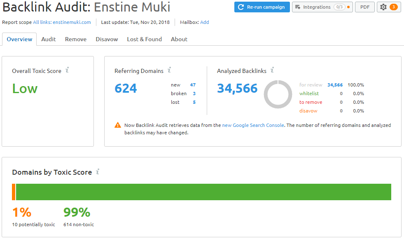Open info icon next to Analyzed Backlinks
This screenshot has height=241, width=404.
[x=272, y=70]
